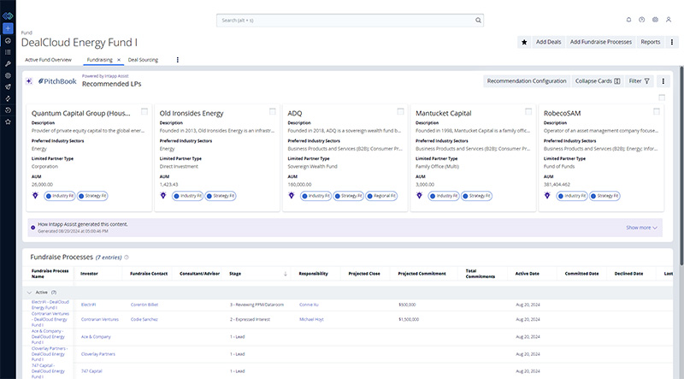The height and width of the screenshot is (379, 684).
Task: Select the ADQ card checkbox
Action: point(400,111)
